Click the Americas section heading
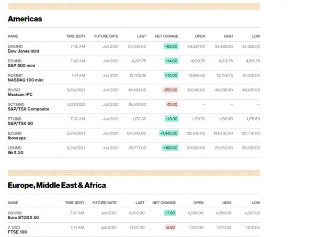Image resolution: width=321 pixels, height=237 pixels. coord(25,19)
